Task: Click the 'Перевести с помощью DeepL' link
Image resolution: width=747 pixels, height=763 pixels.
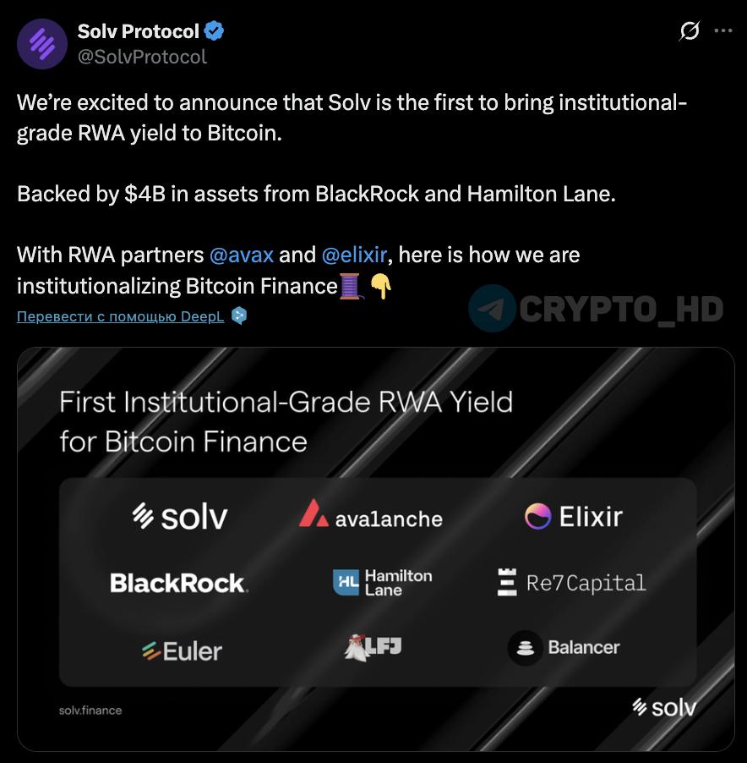Action: tap(121, 316)
